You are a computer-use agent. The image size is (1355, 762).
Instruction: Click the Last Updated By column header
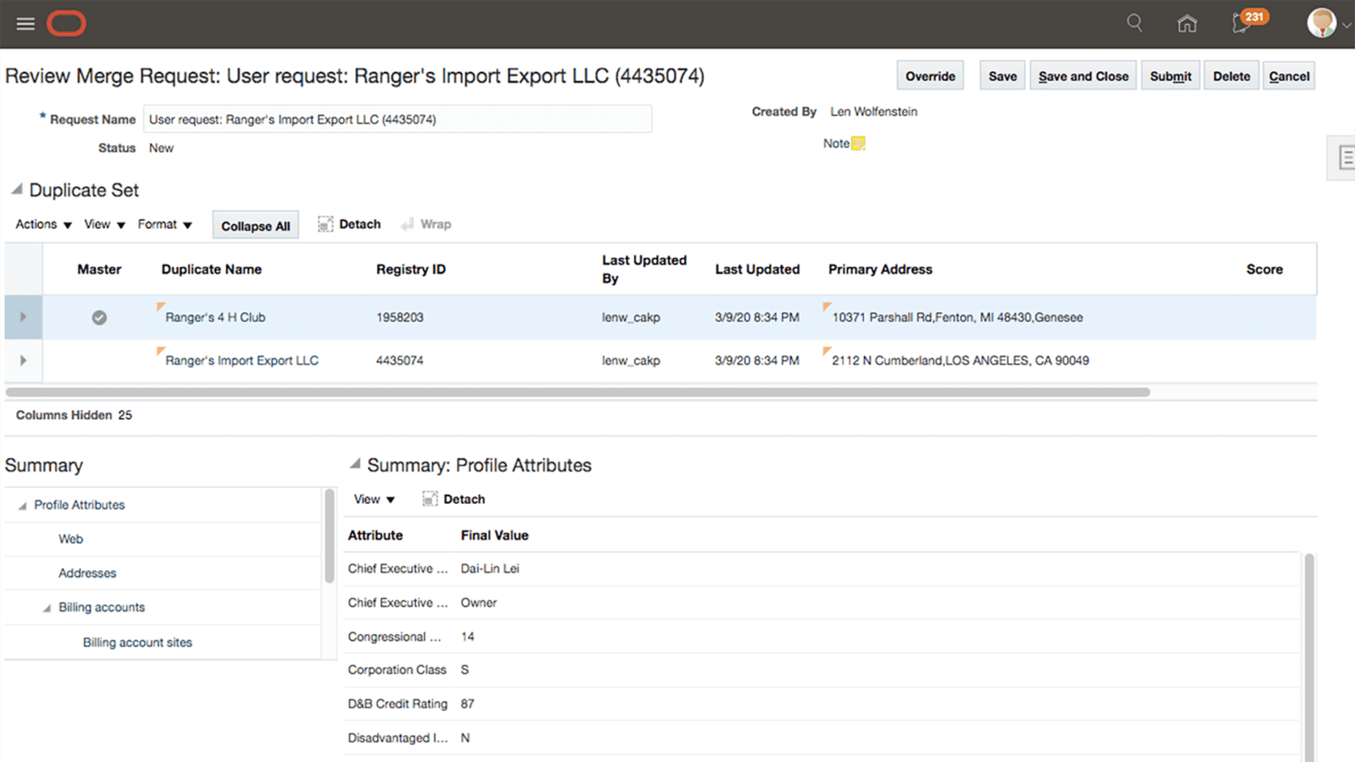[x=644, y=269]
